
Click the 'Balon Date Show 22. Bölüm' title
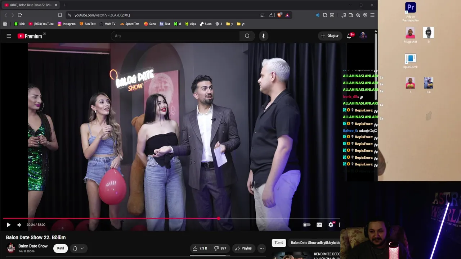click(x=36, y=237)
